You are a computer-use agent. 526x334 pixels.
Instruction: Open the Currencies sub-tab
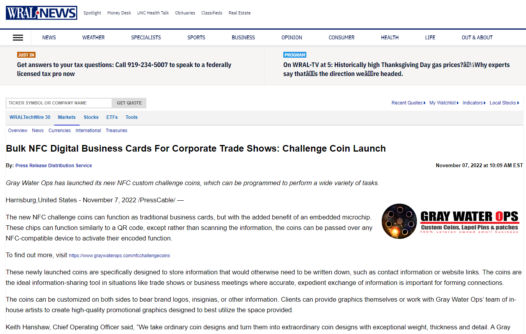coord(60,131)
